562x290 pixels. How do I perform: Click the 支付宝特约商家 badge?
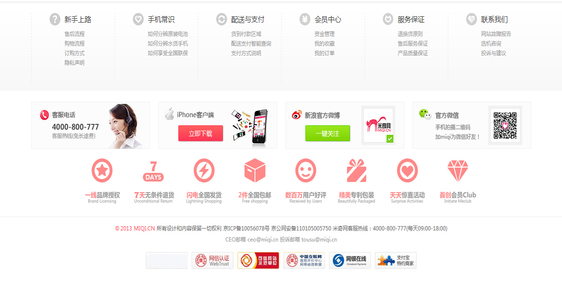click(x=396, y=260)
